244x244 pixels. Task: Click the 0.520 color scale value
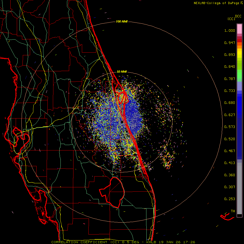[x=230, y=139]
